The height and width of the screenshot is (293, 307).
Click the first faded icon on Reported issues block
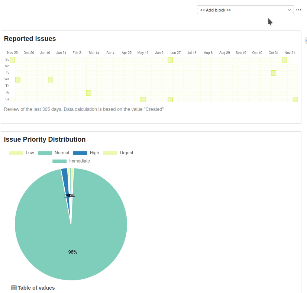pyautogui.click(x=279, y=39)
